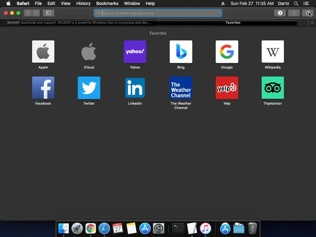
Task: Open Terminal from the Dock
Action: pyautogui.click(x=178, y=229)
